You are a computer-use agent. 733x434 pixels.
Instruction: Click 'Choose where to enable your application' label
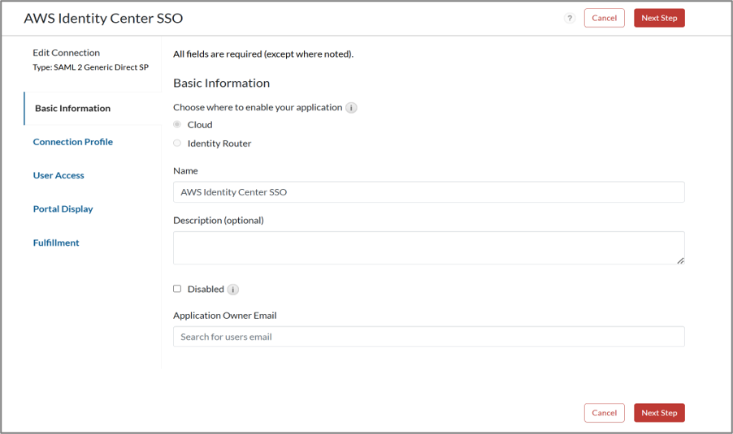pyautogui.click(x=258, y=107)
